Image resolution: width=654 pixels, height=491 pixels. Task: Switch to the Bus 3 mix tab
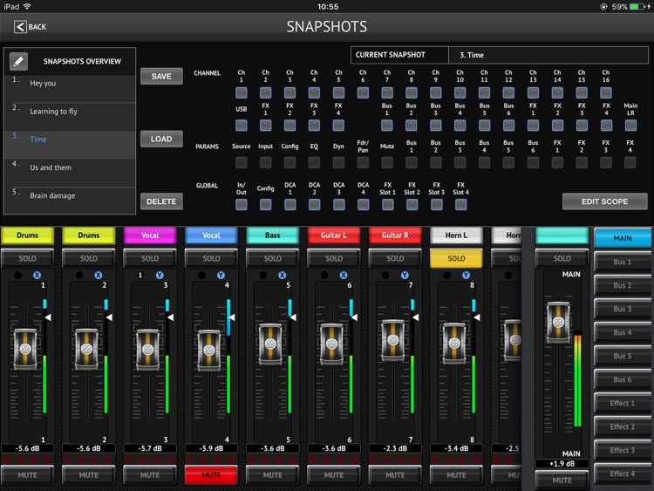pyautogui.click(x=623, y=309)
